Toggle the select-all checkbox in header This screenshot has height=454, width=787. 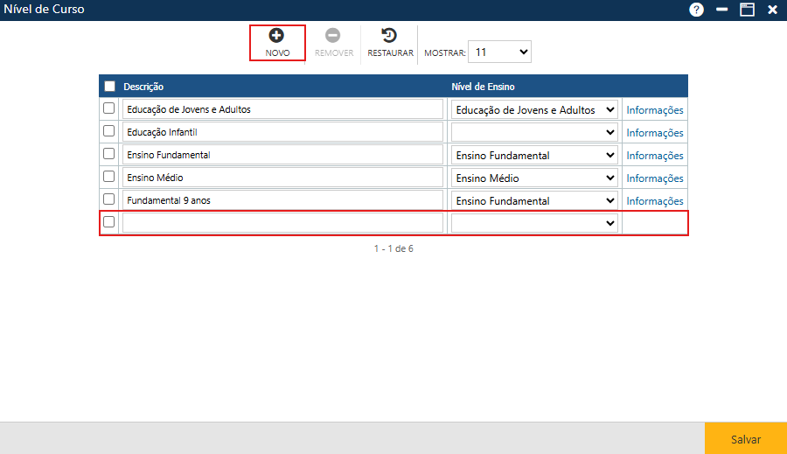pos(109,87)
